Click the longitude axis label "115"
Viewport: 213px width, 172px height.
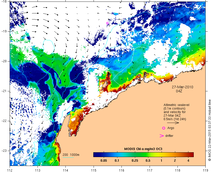[94, 170]
